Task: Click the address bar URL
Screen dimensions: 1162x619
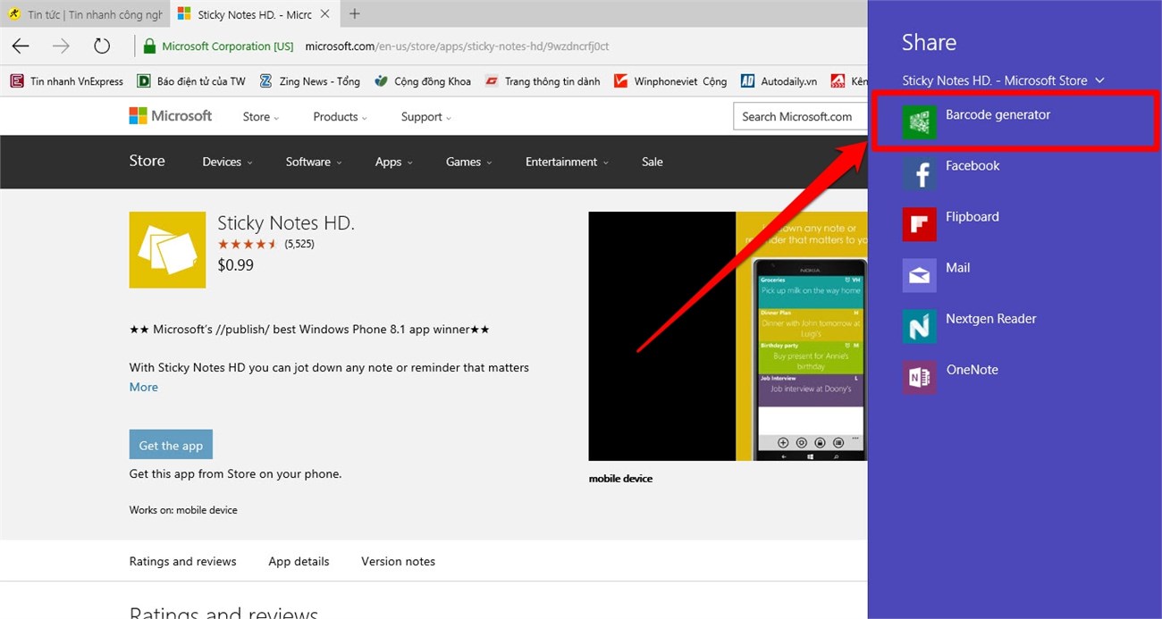Action: pos(457,46)
